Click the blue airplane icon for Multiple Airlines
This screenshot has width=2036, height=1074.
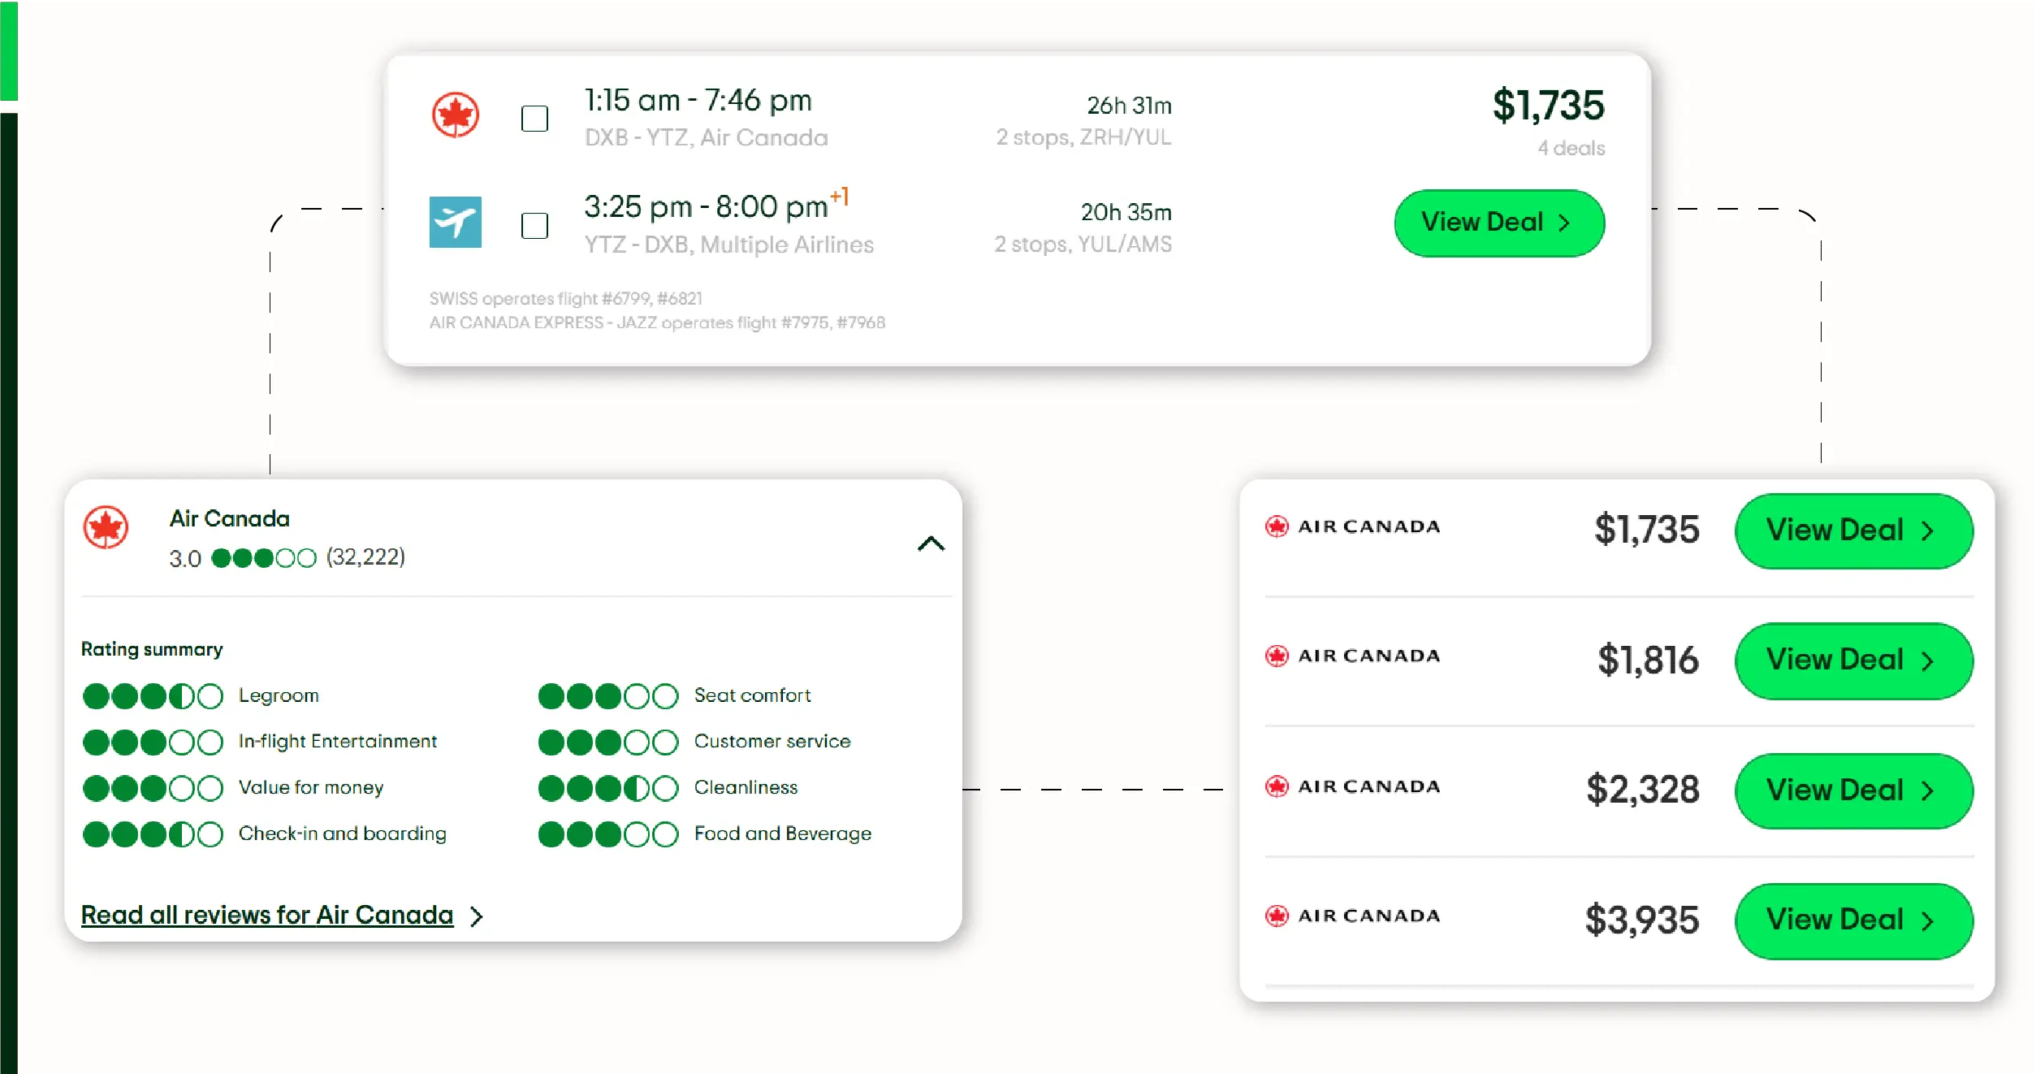pyautogui.click(x=455, y=222)
